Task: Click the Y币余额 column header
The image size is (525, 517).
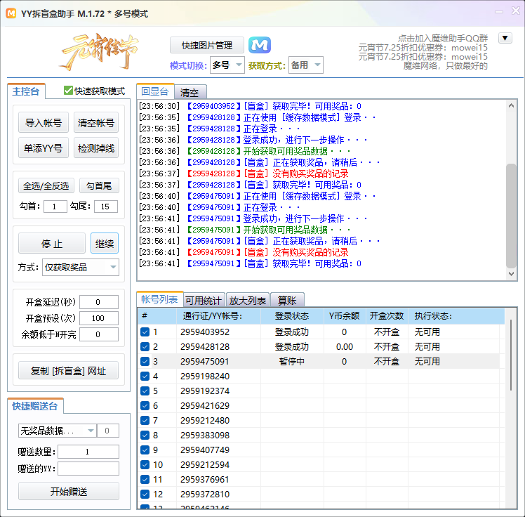Action: click(x=345, y=315)
